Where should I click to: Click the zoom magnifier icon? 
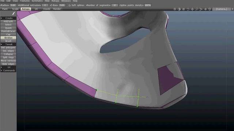pos(197,9)
